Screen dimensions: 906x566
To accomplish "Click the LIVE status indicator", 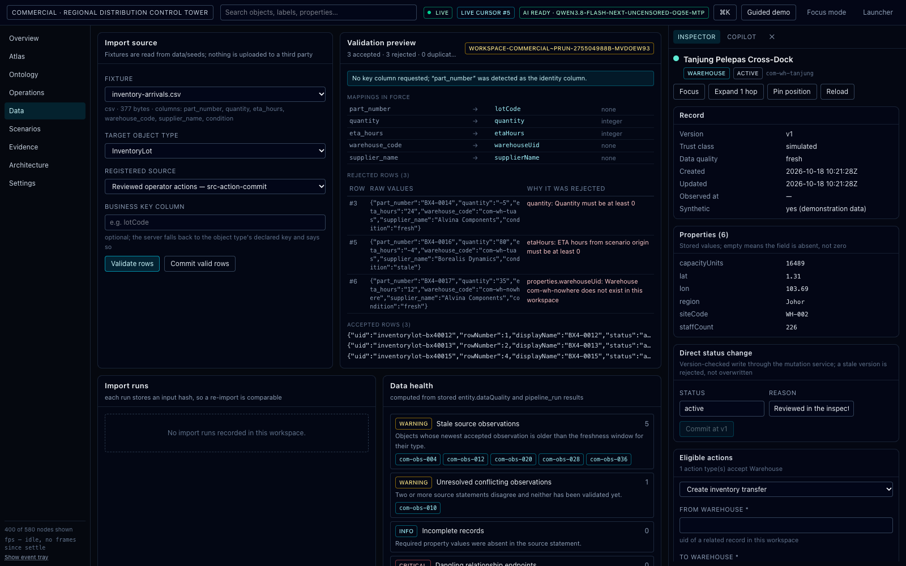I will coord(438,12).
